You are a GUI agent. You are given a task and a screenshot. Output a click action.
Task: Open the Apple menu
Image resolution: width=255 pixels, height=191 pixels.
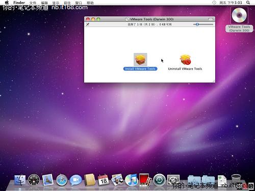[7, 3]
